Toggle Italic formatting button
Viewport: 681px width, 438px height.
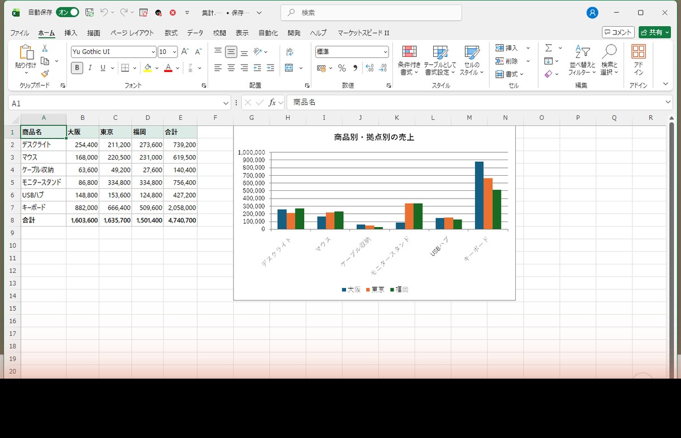coord(90,68)
